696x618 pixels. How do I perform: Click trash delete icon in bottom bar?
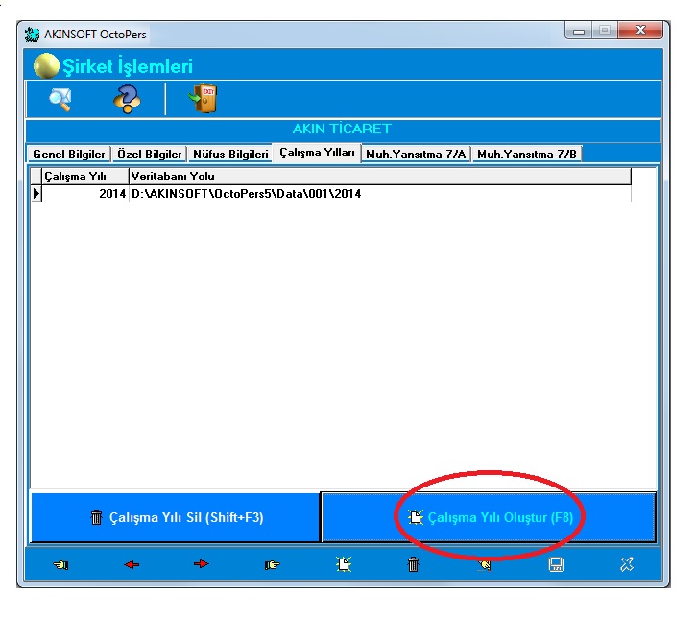[413, 564]
